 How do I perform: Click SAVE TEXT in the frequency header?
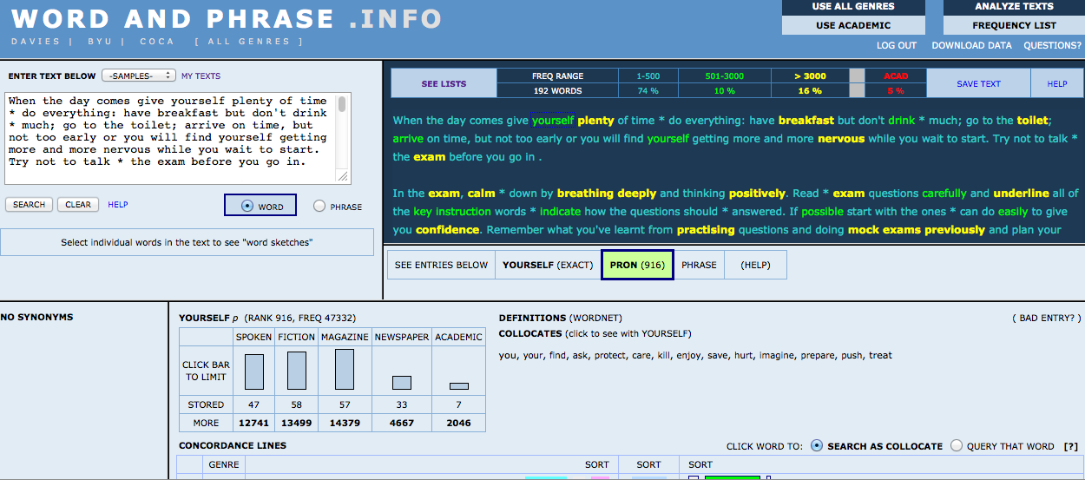coord(978,84)
